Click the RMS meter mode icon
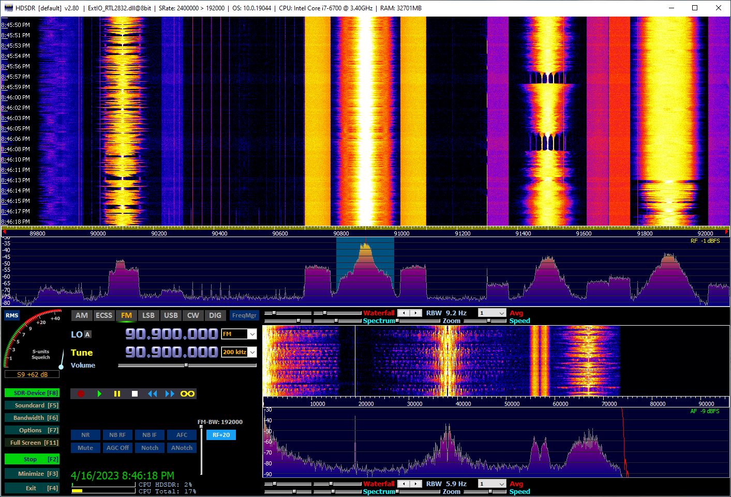731x497 pixels. click(x=12, y=315)
